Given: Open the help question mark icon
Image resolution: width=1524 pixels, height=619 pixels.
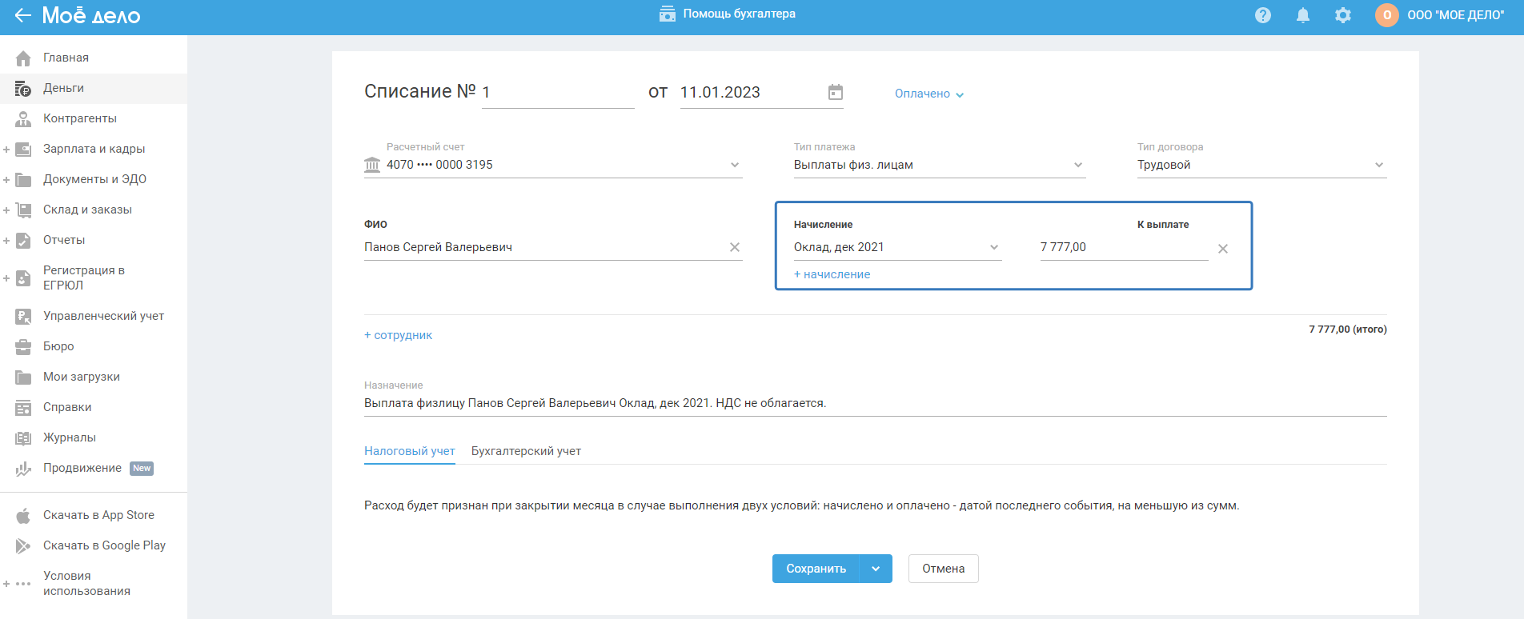Looking at the screenshot, I should [1263, 15].
